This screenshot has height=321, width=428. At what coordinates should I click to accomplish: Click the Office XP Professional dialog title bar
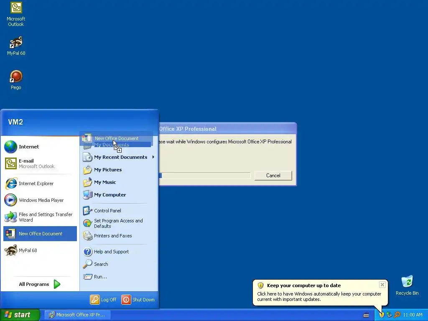click(x=228, y=129)
